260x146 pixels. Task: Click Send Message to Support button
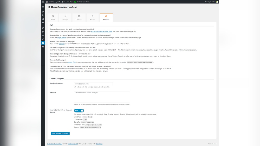(x=60, y=134)
